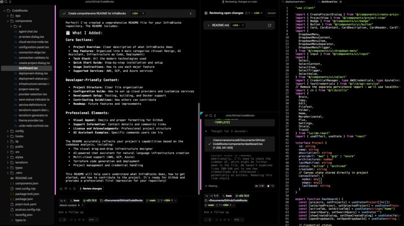
Task: Click the v23.10.0 chip in lower right pane
Action: click(242, 195)
